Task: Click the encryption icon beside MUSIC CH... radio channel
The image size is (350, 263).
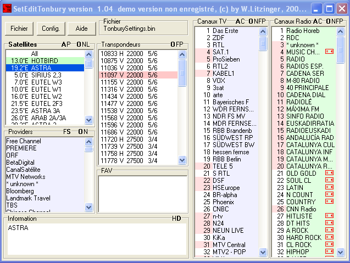Action: [x=329, y=52]
